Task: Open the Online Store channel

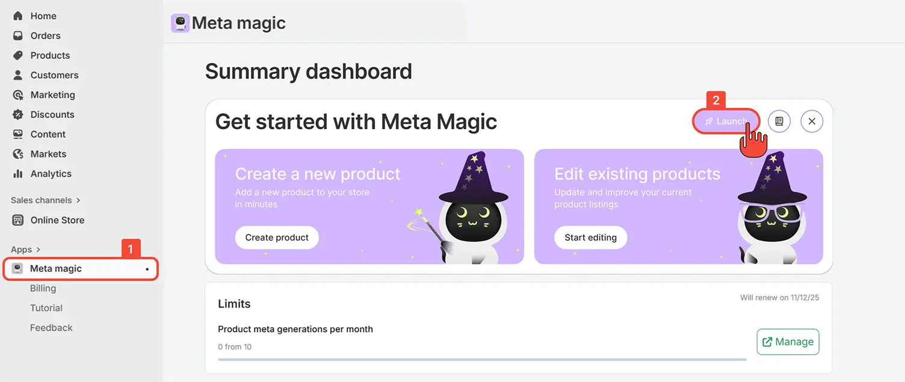Action: click(57, 220)
